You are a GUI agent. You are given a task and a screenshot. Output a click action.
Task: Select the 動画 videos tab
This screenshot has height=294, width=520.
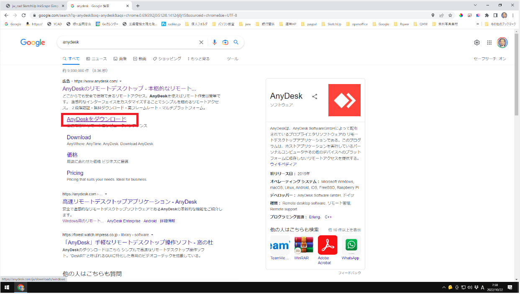tap(140, 59)
